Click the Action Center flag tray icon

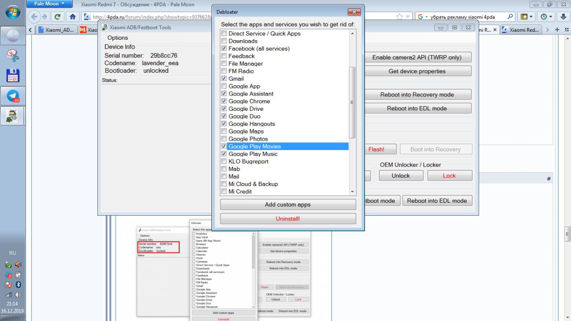[8, 285]
